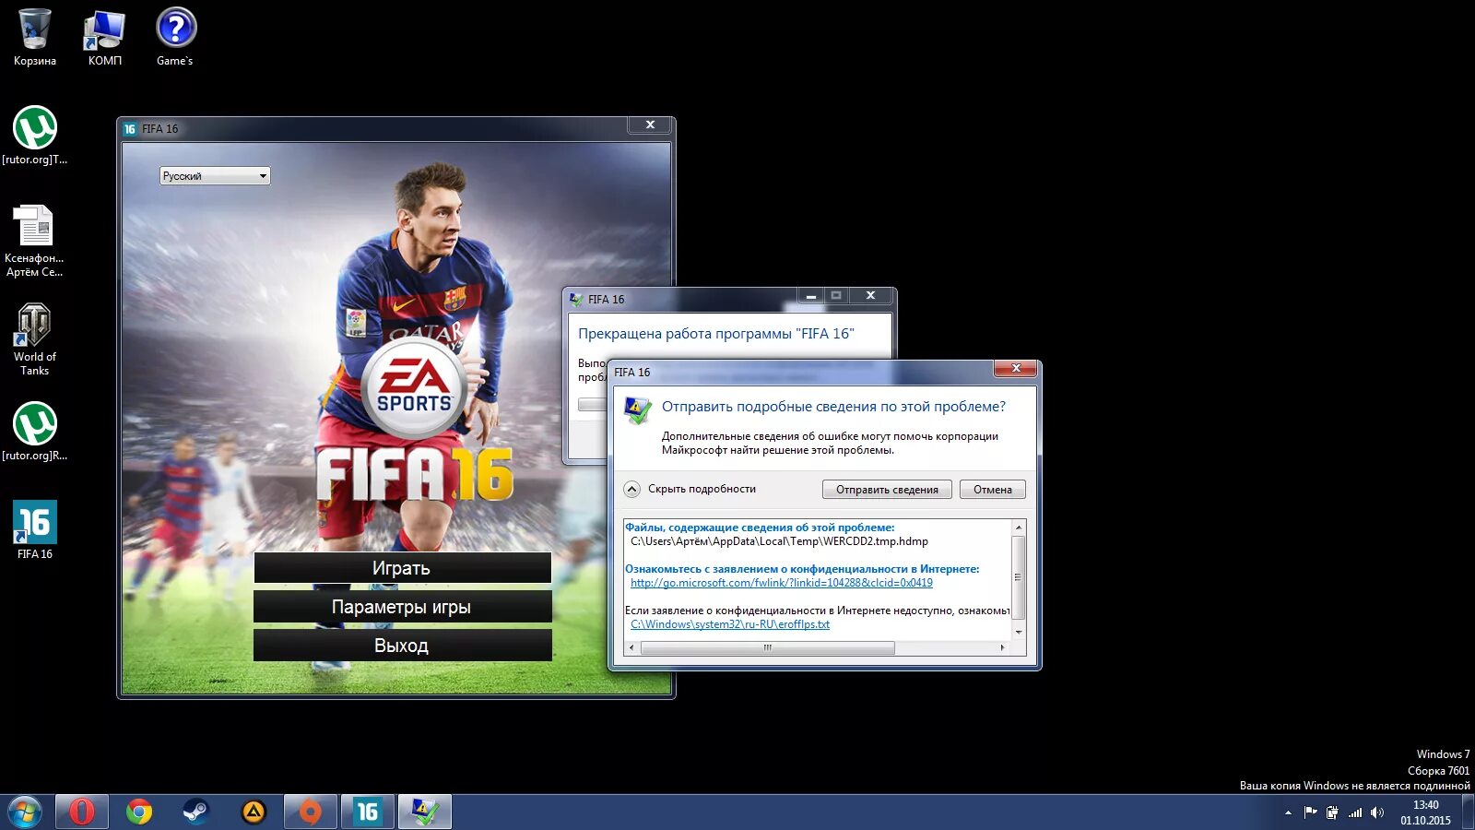Viewport: 1475px width, 830px height.
Task: Click vertical scrollbar down arrow in details
Action: 1019,633
